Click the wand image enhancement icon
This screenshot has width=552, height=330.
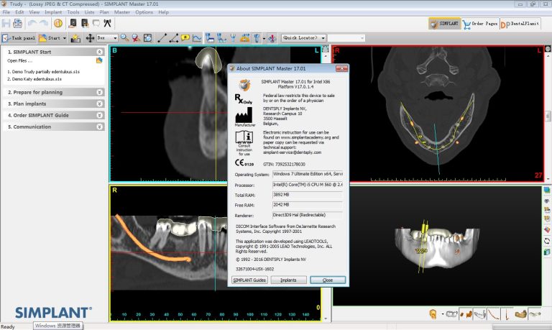click(75, 38)
